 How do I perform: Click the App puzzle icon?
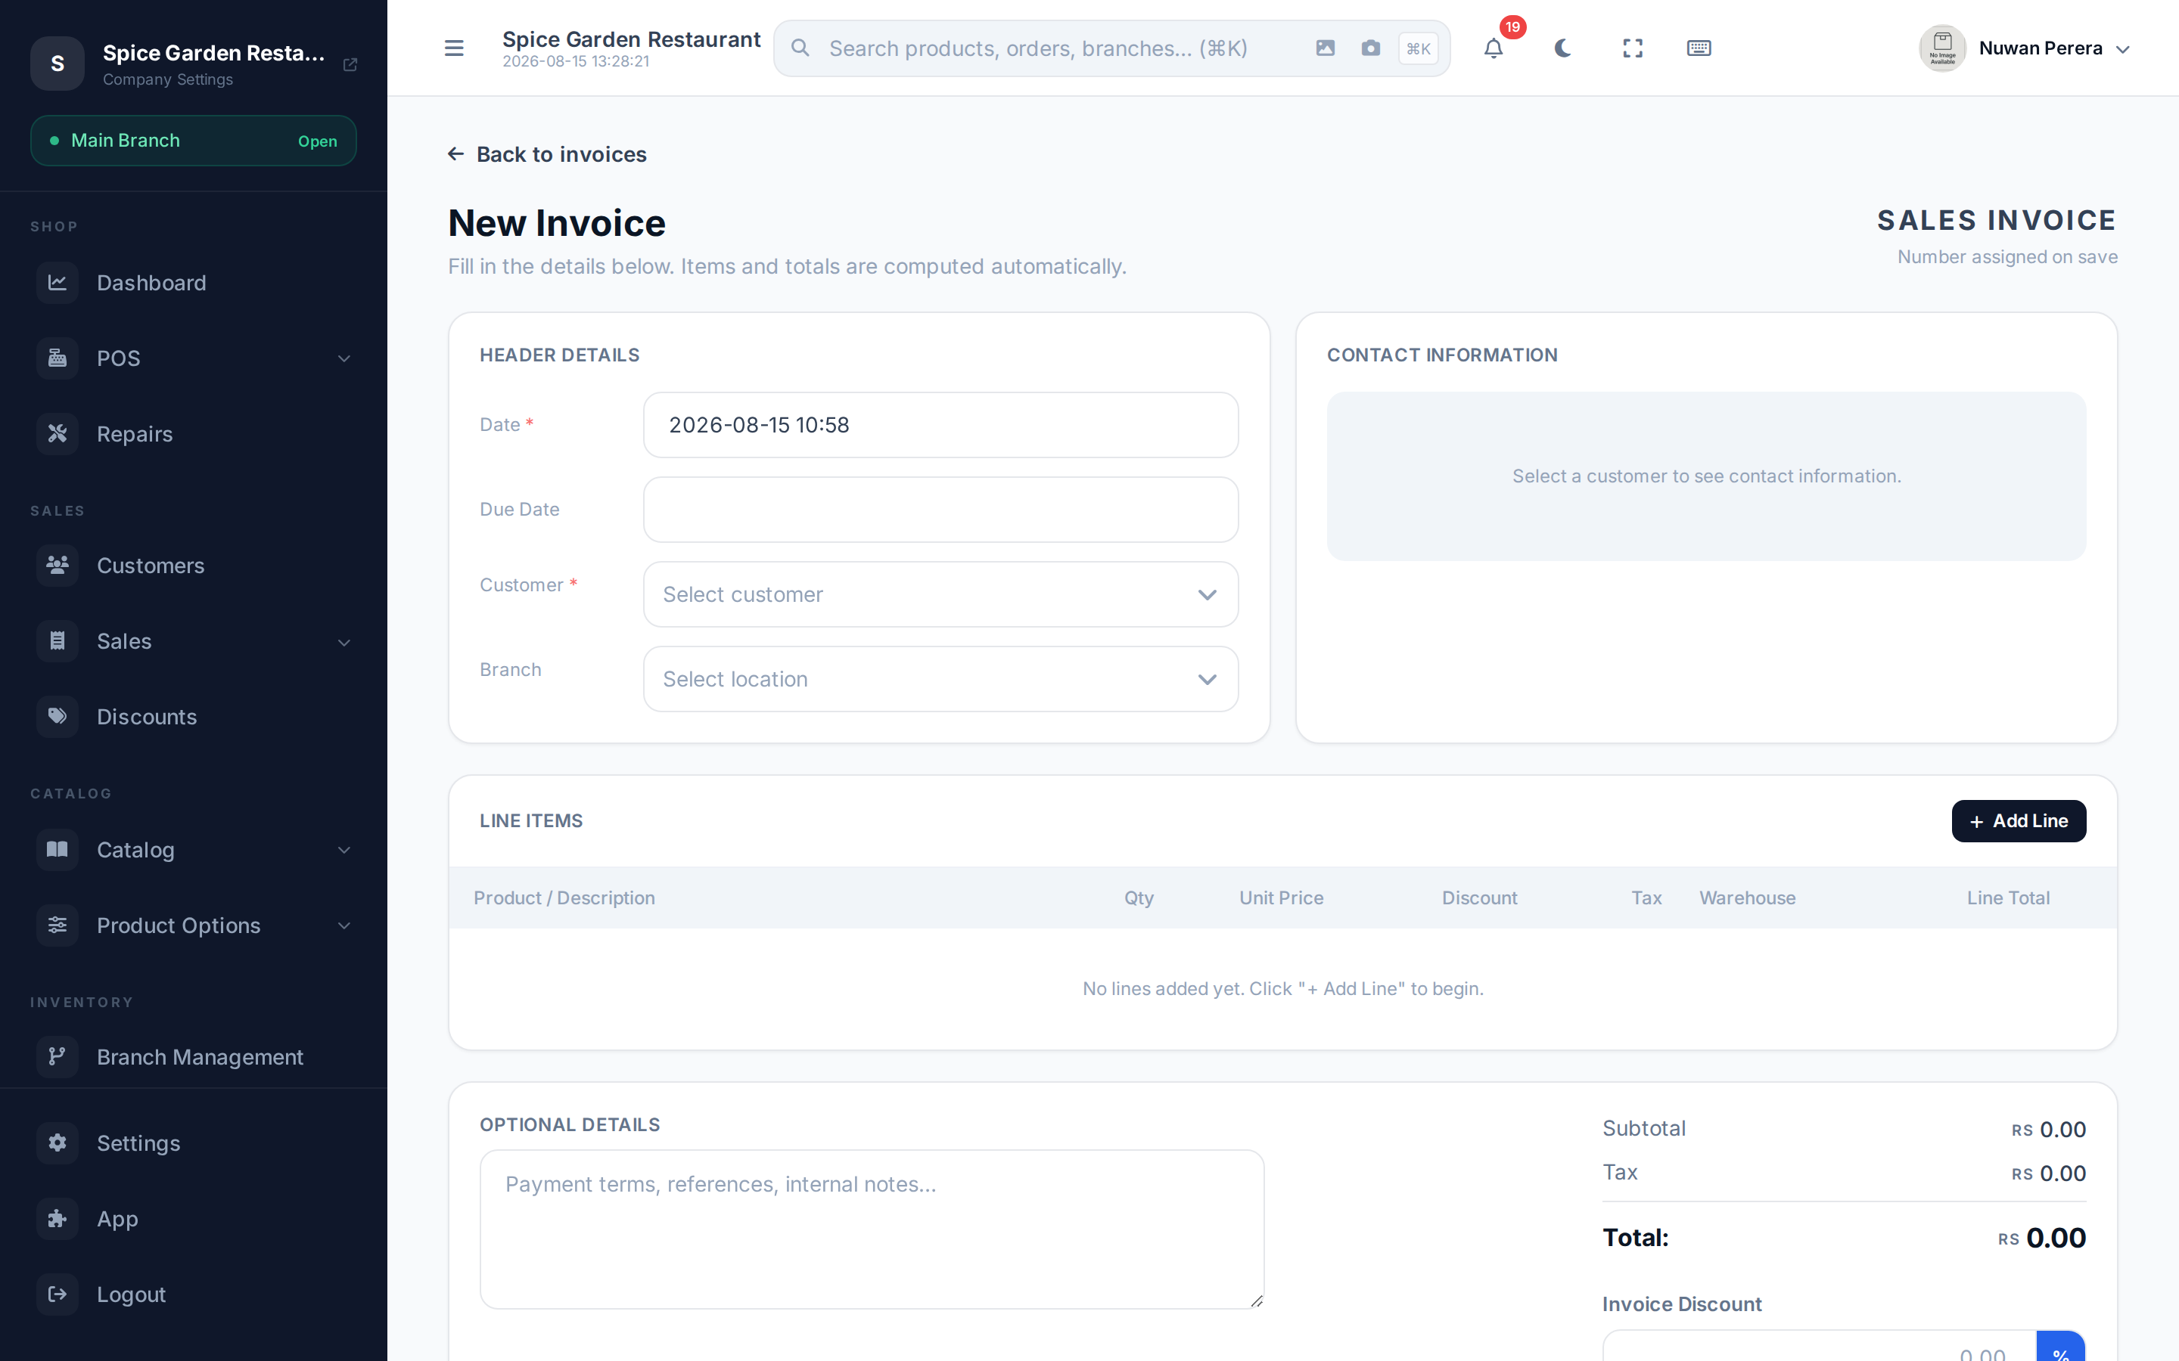point(58,1219)
